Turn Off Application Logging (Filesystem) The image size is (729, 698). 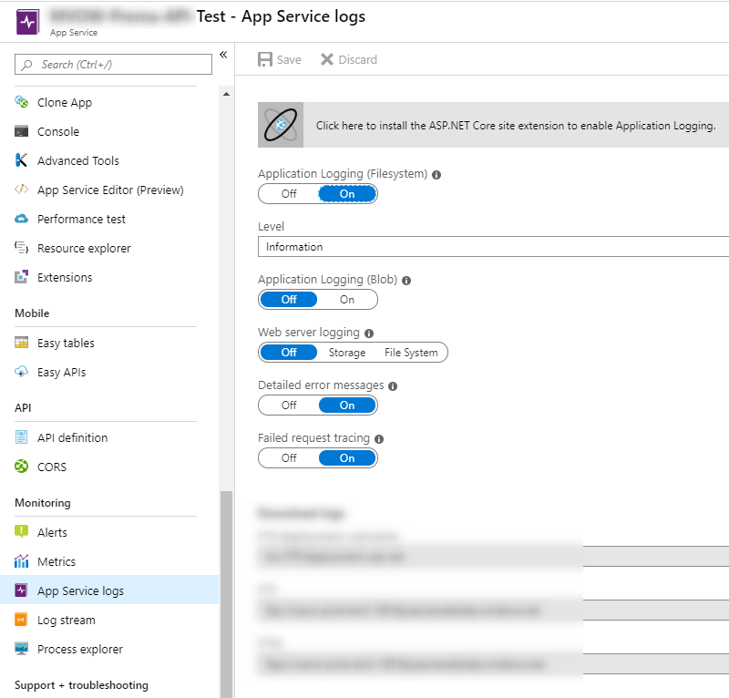[289, 194]
